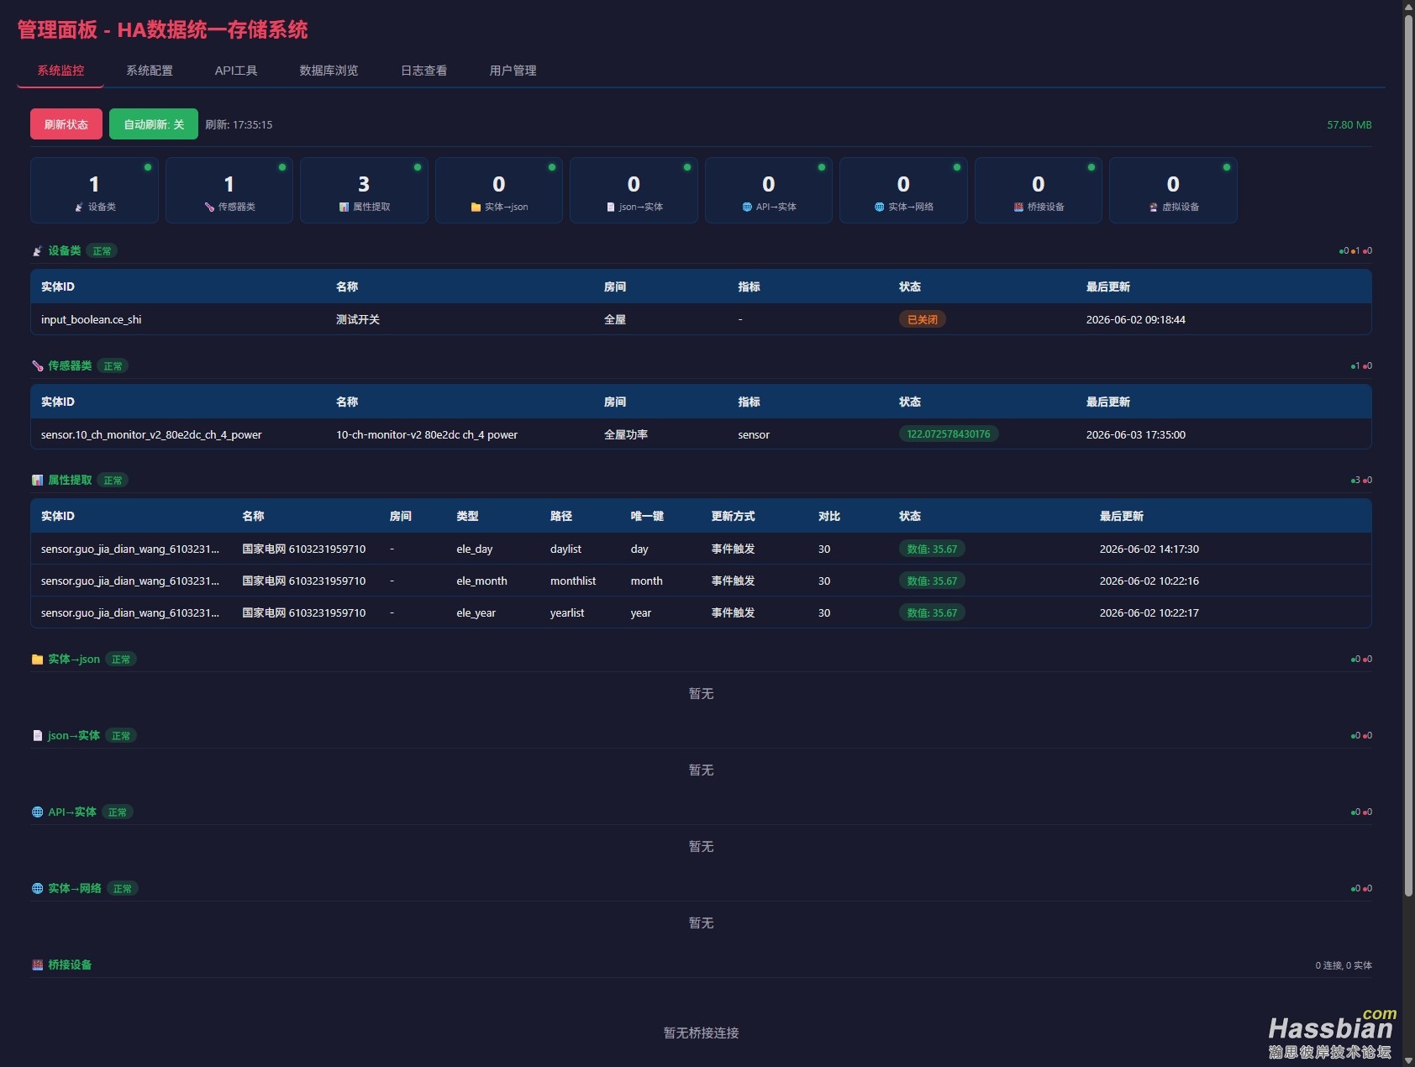
Task: Click the 设备类 plug icon in section header
Action: [37, 251]
